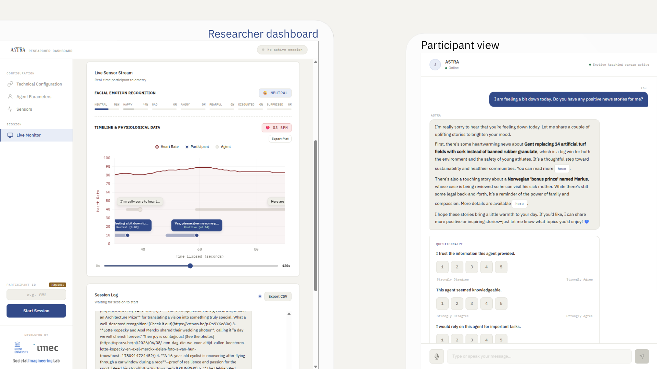Screen dimensions: 657x369
Task: Rate trust in information as 5
Action: coord(501,267)
